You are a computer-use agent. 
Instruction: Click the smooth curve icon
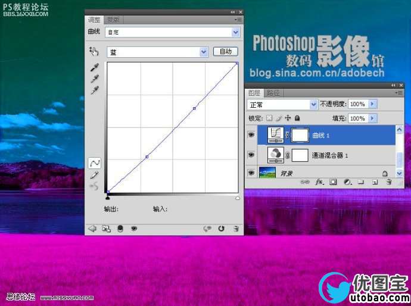pos(94,186)
